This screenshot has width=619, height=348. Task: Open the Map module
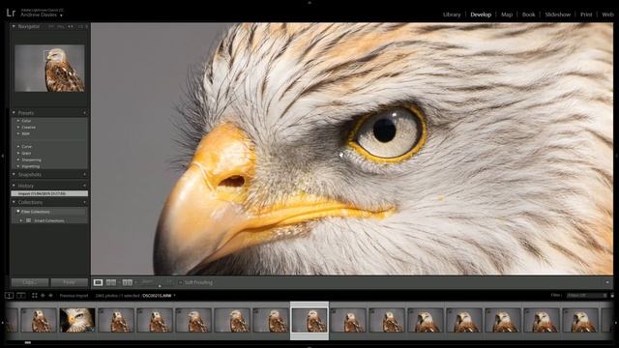[x=507, y=14]
